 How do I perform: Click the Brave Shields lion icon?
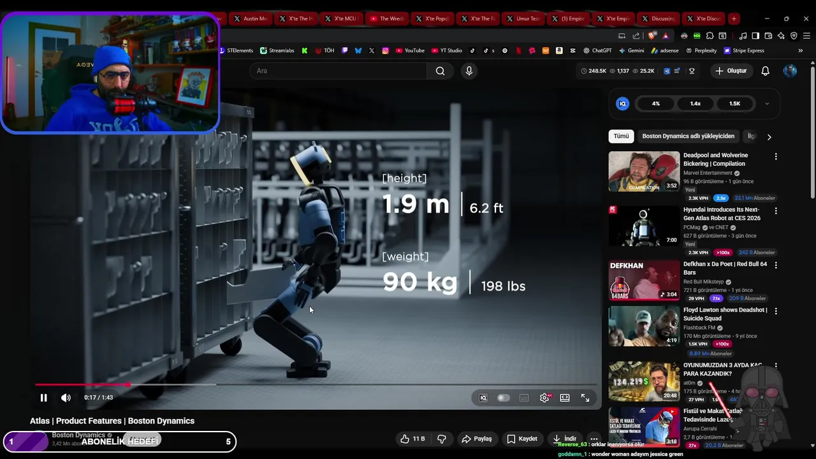tap(653, 36)
